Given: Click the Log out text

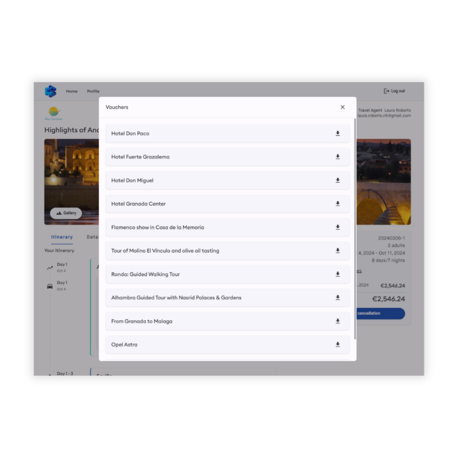Looking at the screenshot, I should 398,91.
